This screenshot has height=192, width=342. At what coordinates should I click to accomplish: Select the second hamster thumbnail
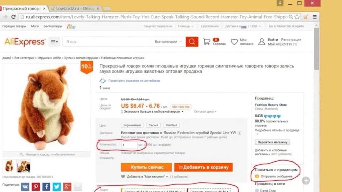tap(24, 166)
